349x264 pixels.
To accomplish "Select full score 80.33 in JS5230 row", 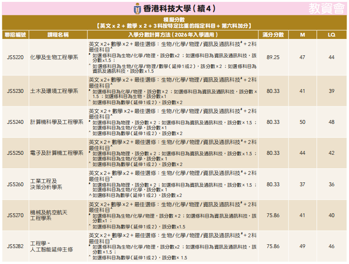I will point(273,91).
